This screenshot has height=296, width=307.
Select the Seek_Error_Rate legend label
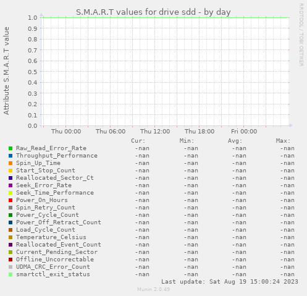[x=44, y=185]
